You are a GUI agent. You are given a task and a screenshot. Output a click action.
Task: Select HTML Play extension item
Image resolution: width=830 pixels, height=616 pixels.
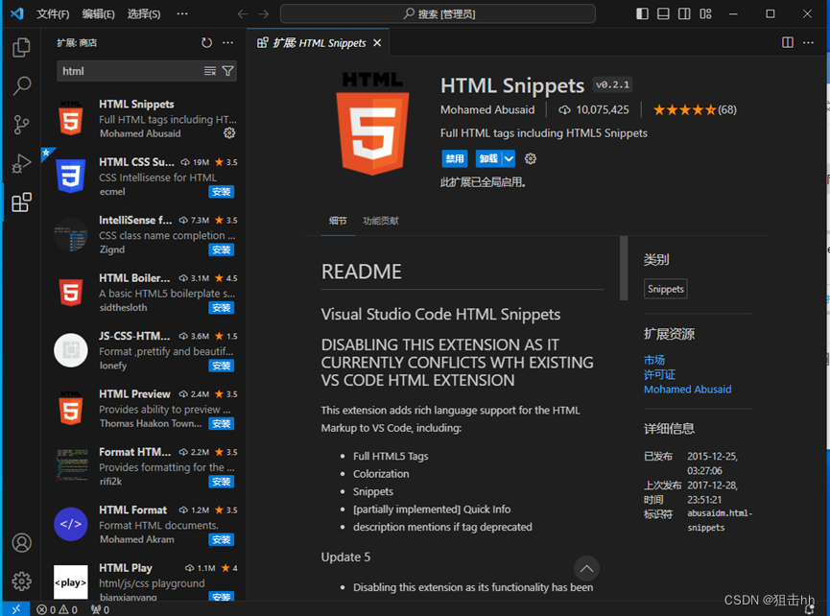(143, 581)
